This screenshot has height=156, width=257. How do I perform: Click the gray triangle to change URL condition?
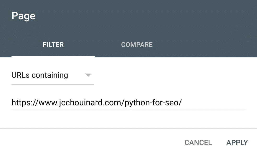(x=88, y=75)
